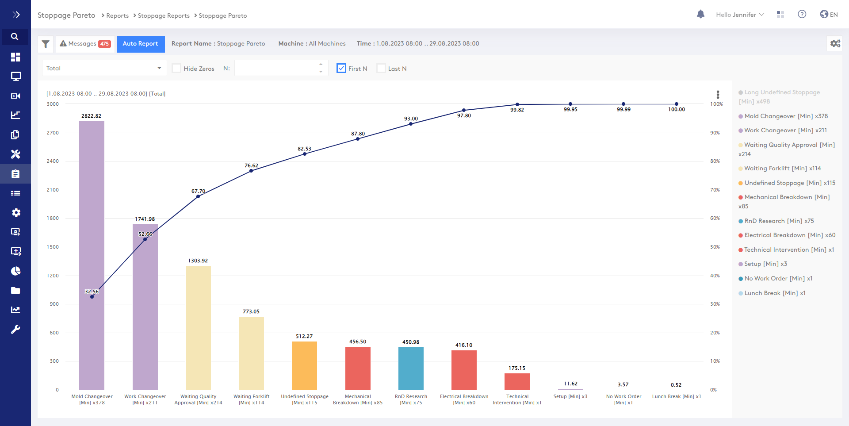Uncheck the First N checkbox
The height and width of the screenshot is (426, 849).
tap(341, 68)
